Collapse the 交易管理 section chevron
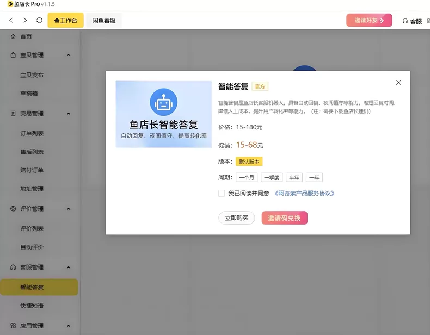 pyautogui.click(x=69, y=114)
